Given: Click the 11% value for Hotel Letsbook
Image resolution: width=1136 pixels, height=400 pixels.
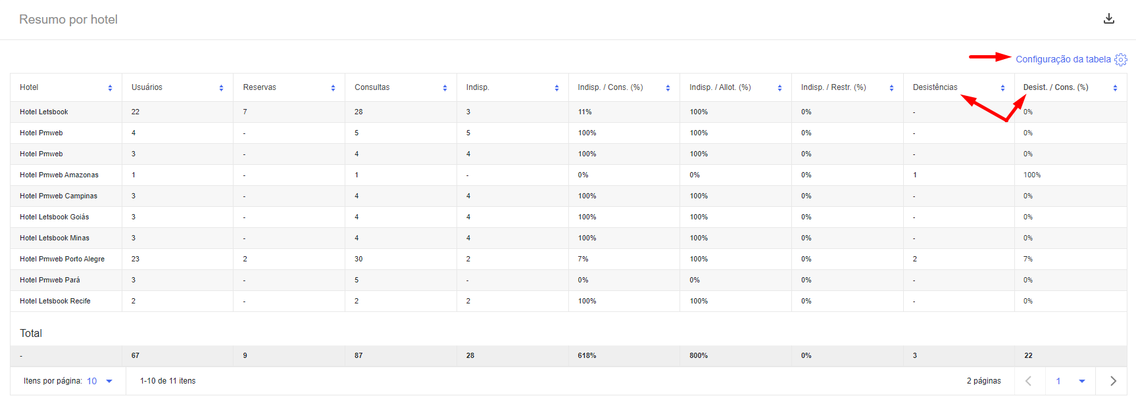Looking at the screenshot, I should tap(585, 112).
